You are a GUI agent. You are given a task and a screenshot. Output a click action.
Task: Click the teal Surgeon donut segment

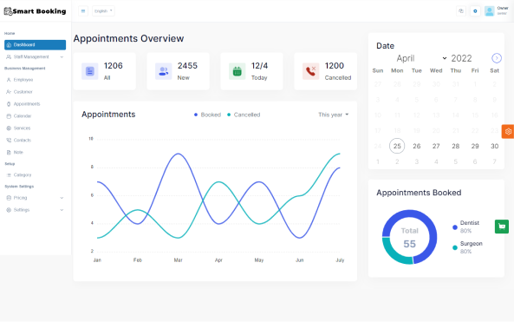(x=394, y=255)
